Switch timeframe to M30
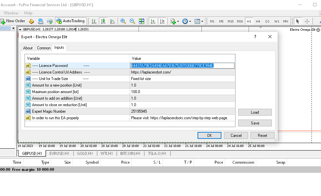The height and width of the screenshot is (196, 321). 240,21
